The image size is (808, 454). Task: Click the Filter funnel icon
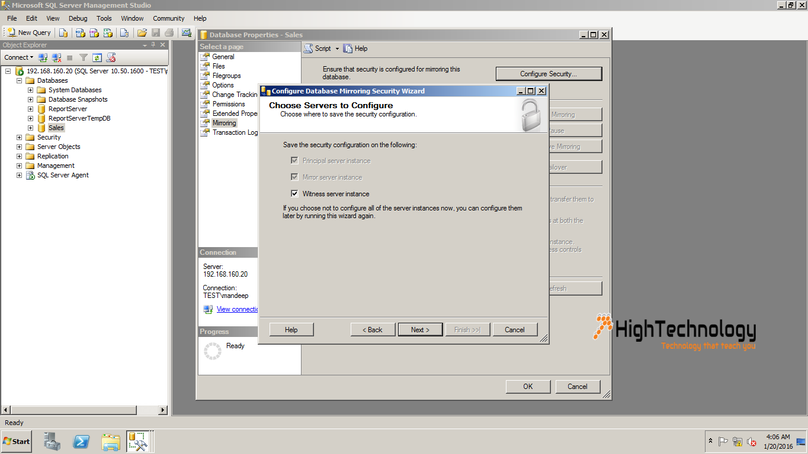pyautogui.click(x=84, y=57)
